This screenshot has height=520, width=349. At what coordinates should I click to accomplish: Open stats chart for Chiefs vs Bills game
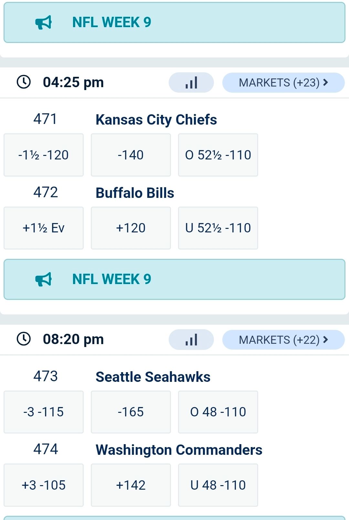191,83
